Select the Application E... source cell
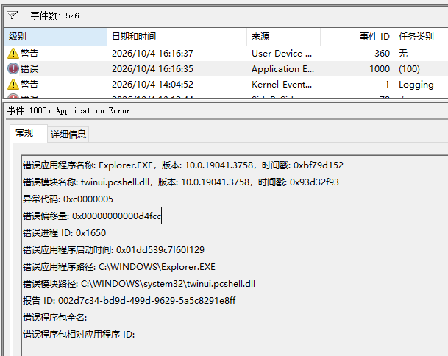448x356 pixels. tap(282, 69)
